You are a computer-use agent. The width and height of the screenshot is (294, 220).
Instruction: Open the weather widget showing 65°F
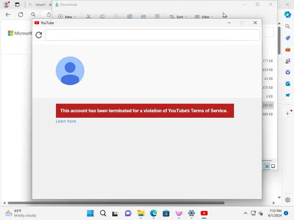point(20,213)
